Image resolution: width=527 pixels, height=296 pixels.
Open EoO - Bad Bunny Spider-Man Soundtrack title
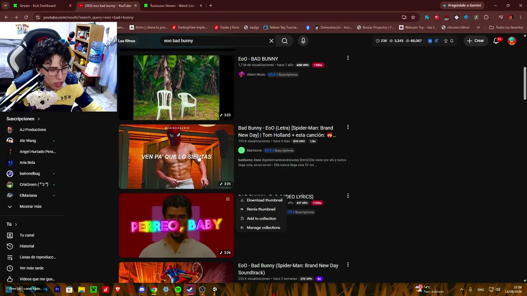click(x=288, y=269)
